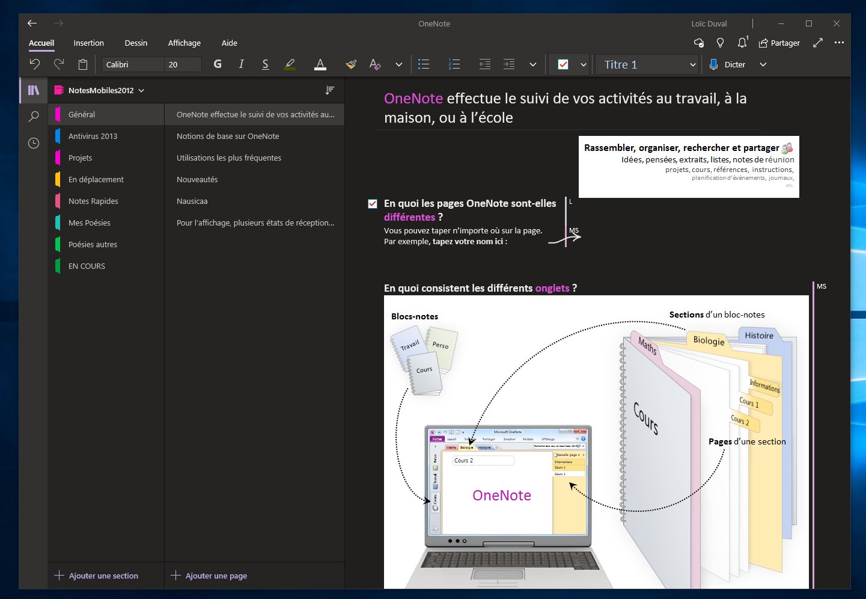The image size is (866, 599).
Task: Go back with the left arrow
Action: (32, 23)
